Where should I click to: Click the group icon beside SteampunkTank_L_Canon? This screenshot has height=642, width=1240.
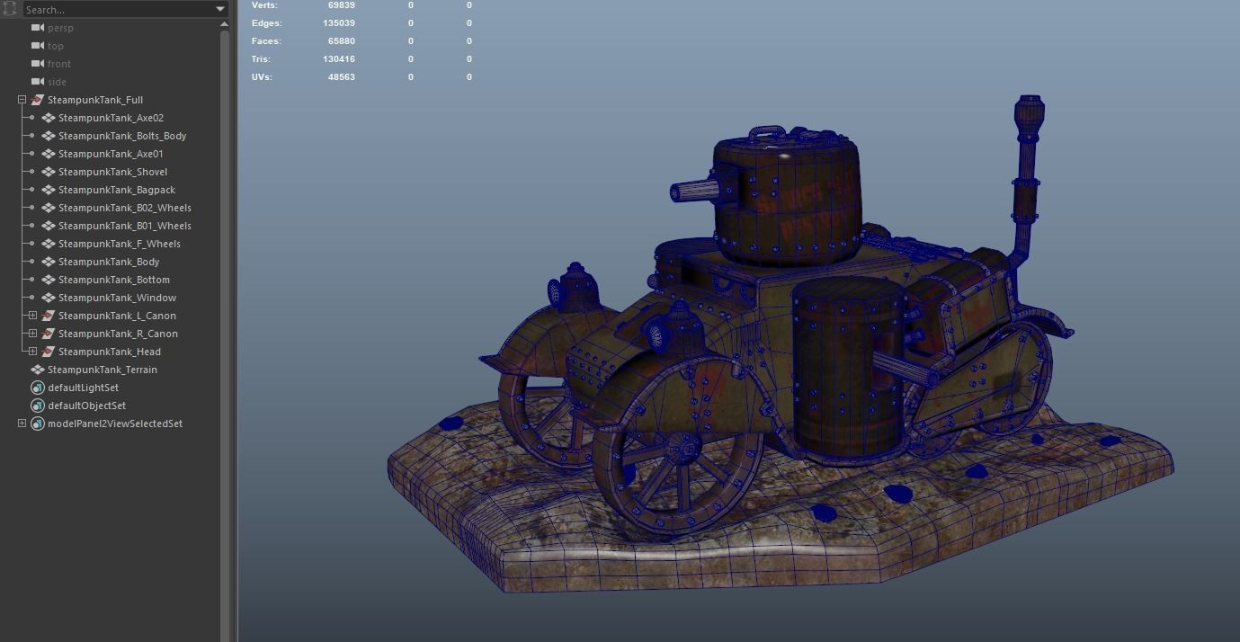click(x=49, y=316)
